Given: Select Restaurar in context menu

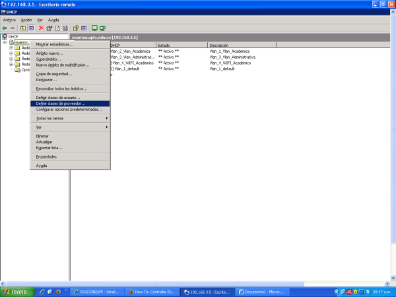Looking at the screenshot, I should click(70, 80).
